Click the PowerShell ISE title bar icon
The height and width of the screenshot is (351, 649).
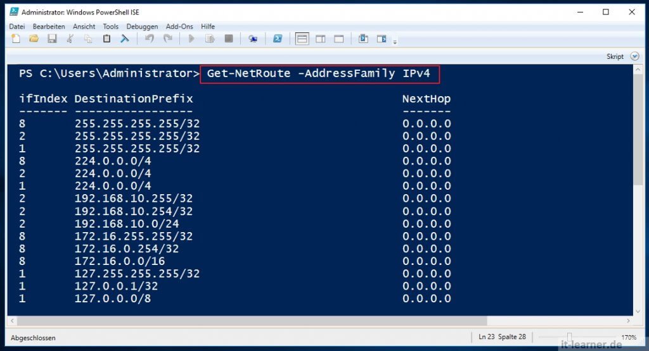(x=14, y=11)
